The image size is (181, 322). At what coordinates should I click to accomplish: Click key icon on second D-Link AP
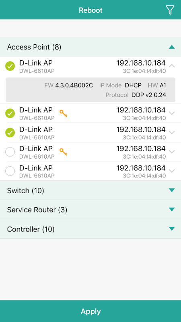(x=64, y=114)
